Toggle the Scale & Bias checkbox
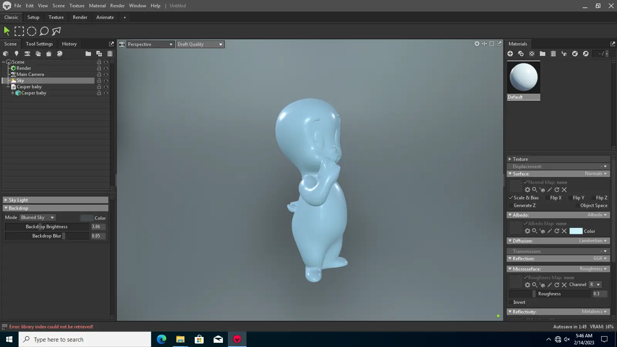This screenshot has width=617, height=347. (x=511, y=198)
